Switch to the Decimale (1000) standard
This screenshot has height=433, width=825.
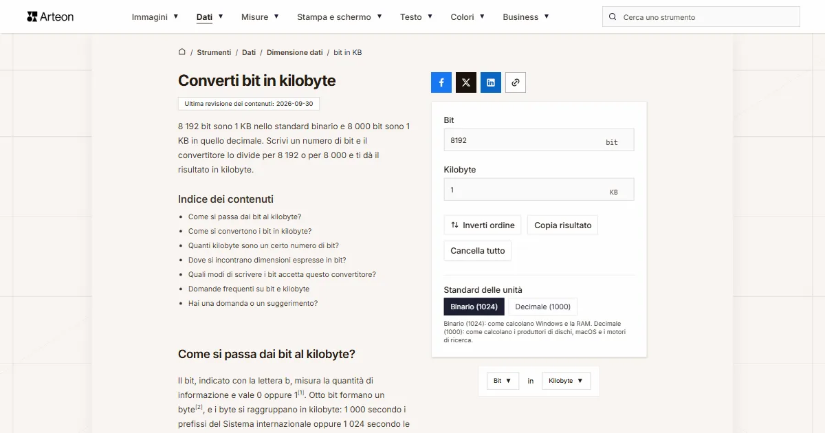click(x=543, y=307)
